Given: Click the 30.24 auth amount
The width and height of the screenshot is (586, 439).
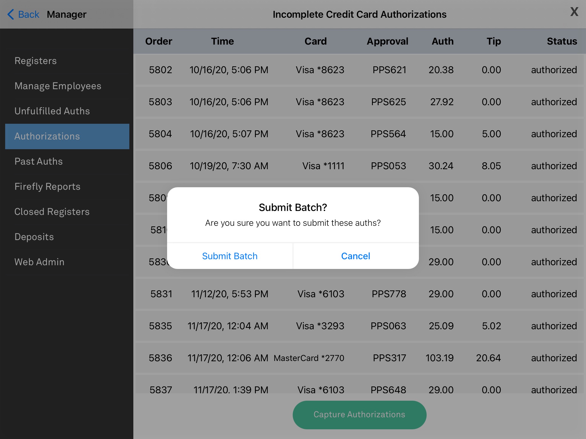Looking at the screenshot, I should (441, 166).
